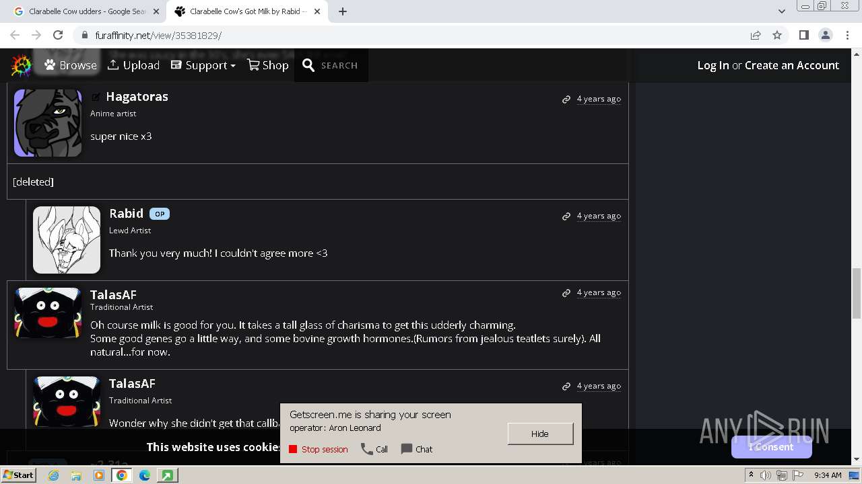Viewport: 862px width, 484px height.
Task: Open File Explorer from taskbar
Action: [x=76, y=475]
